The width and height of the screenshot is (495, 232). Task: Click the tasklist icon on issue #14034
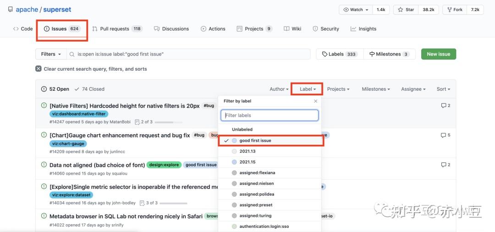142,203
